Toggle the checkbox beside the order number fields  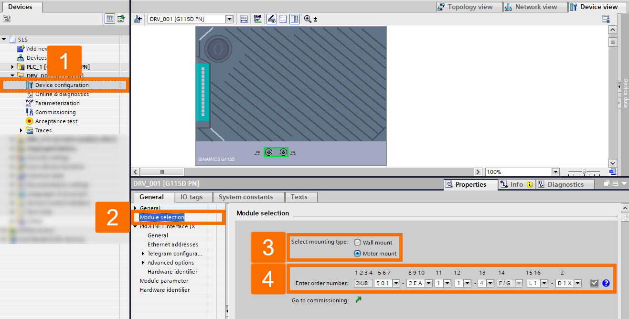[x=594, y=283]
